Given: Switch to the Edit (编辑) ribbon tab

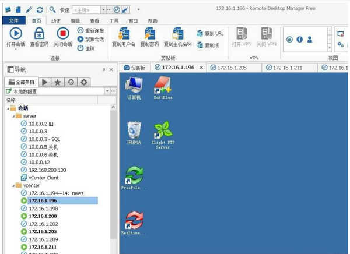Looking at the screenshot, I should tap(75, 21).
